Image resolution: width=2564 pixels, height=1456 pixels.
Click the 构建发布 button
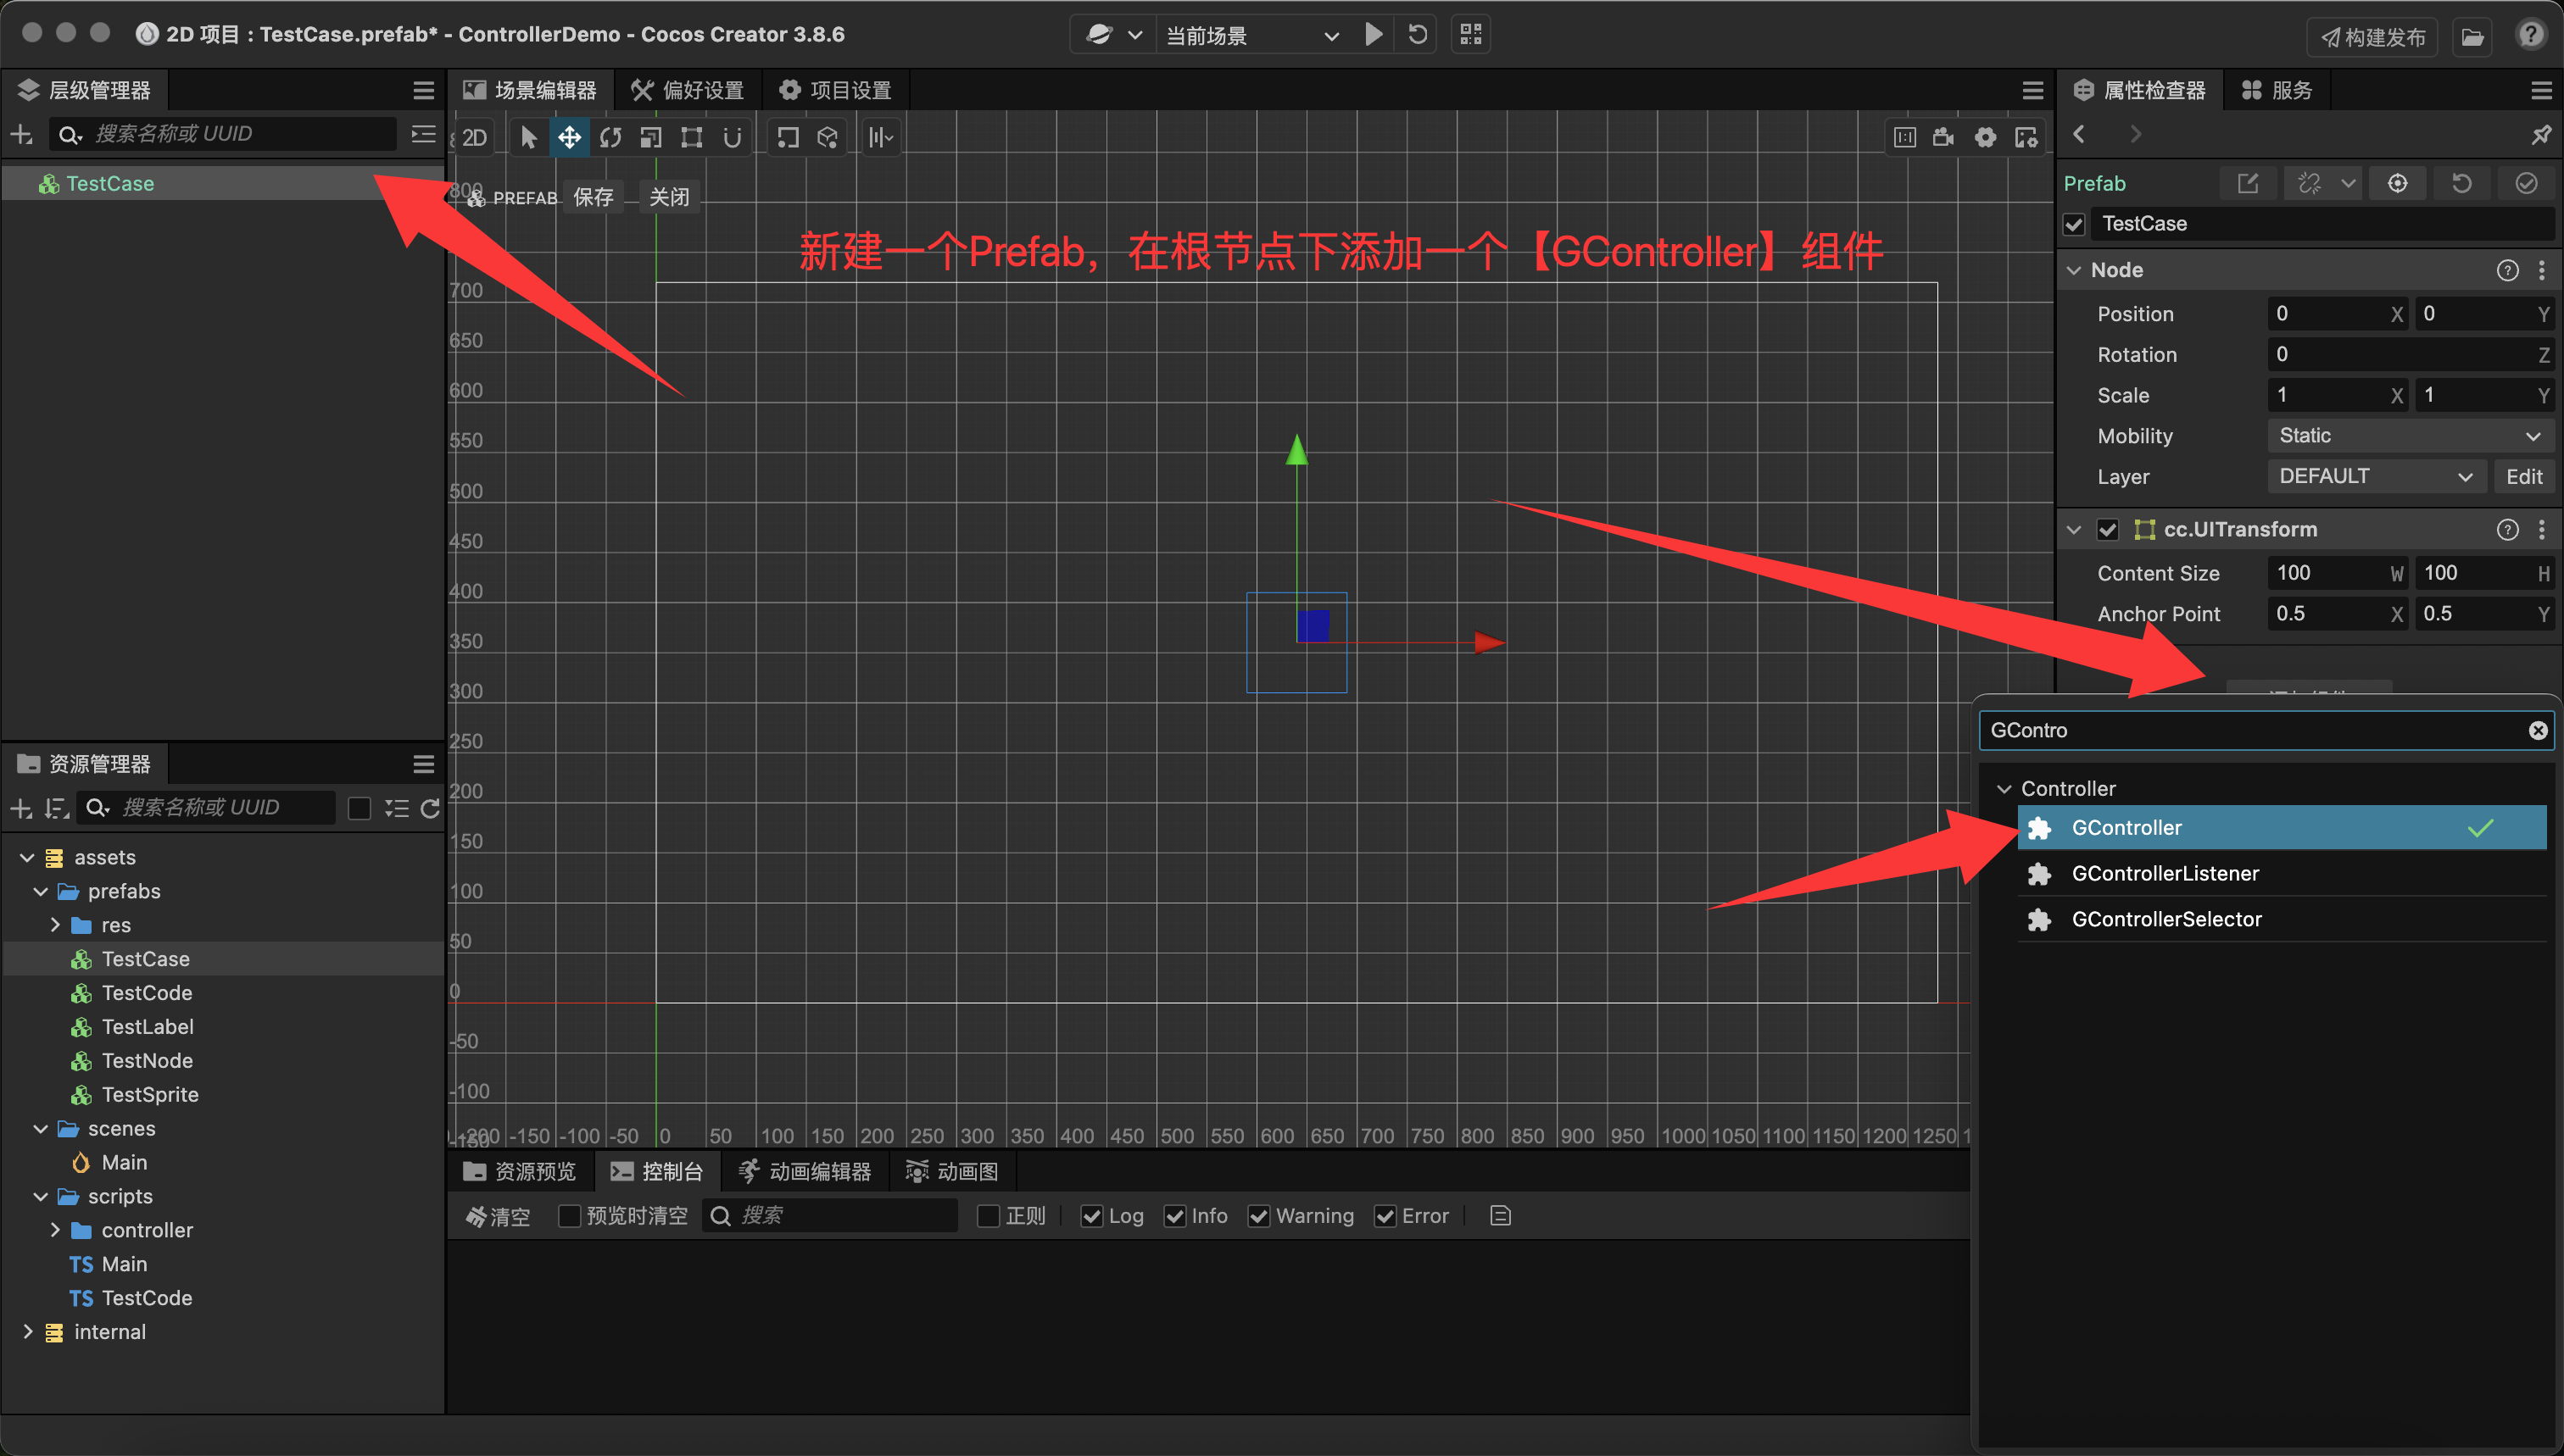(2372, 37)
